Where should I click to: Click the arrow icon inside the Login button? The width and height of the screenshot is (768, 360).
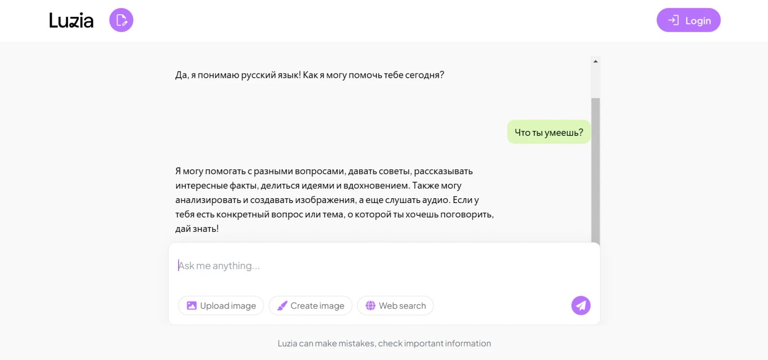coord(674,20)
